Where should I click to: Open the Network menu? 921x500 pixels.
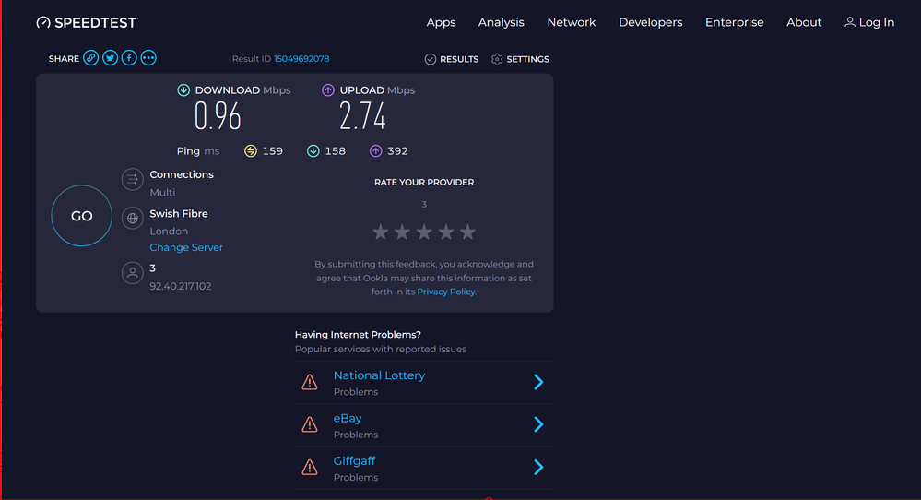572,22
